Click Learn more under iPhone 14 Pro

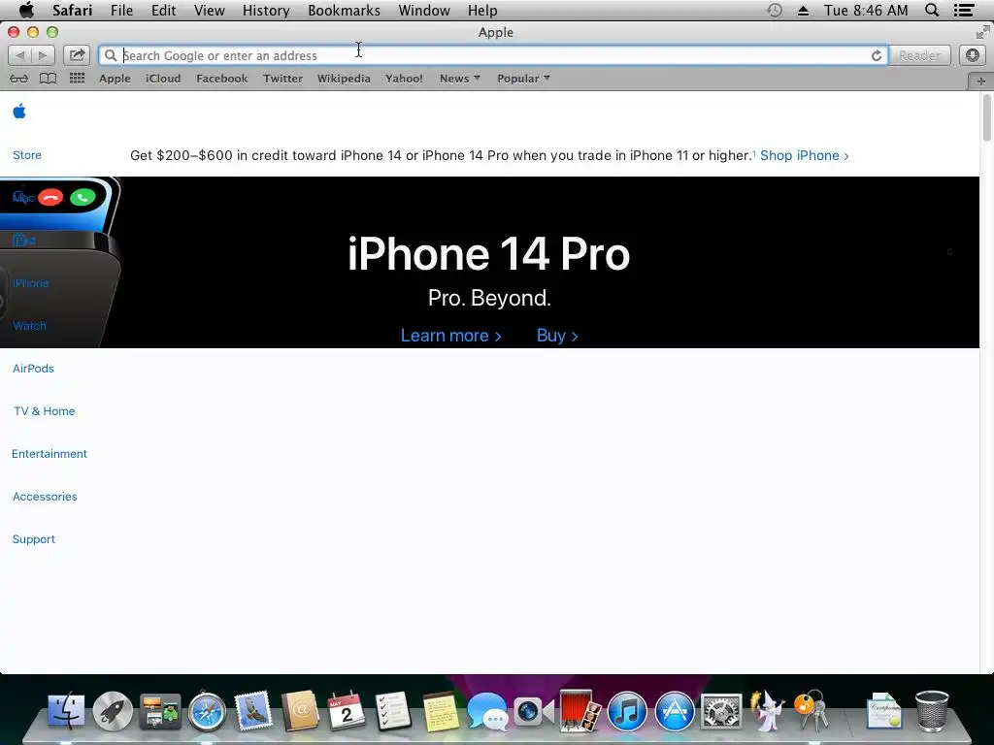[x=450, y=335]
